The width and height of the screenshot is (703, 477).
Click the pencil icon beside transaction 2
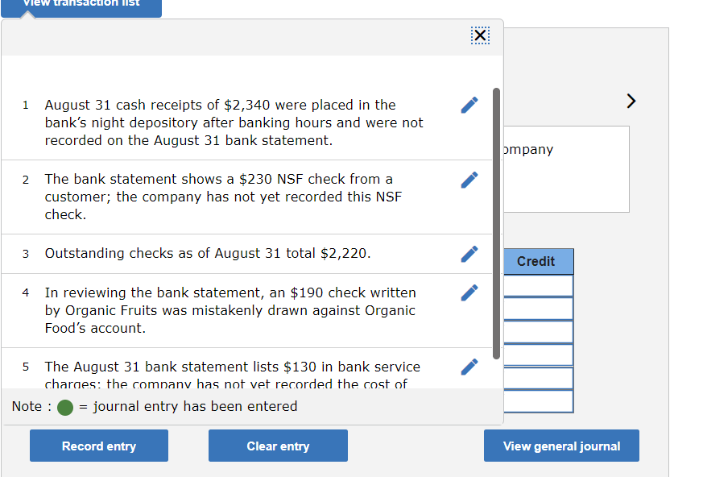pos(469,180)
